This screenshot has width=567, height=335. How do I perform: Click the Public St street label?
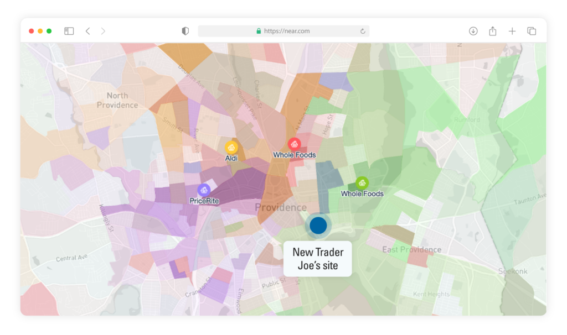[274, 283]
